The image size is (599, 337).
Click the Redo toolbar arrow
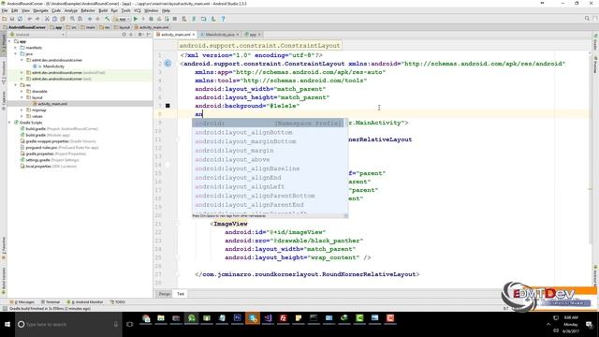(37, 19)
